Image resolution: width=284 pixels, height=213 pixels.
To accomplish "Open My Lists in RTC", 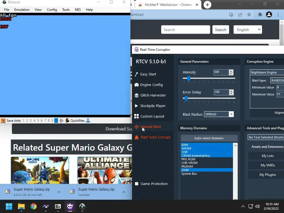I will [x=268, y=156].
